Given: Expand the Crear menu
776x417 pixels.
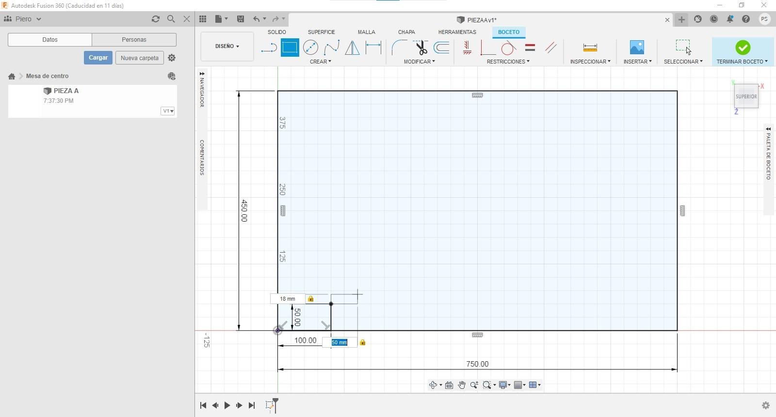Looking at the screenshot, I should [321, 62].
